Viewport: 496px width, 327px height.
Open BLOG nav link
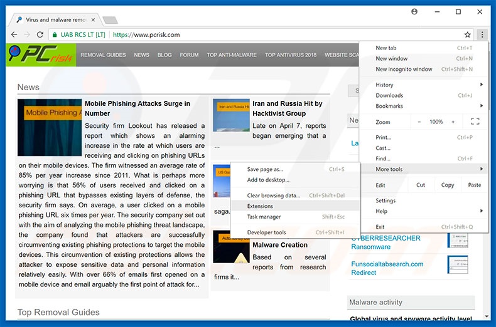coord(164,55)
